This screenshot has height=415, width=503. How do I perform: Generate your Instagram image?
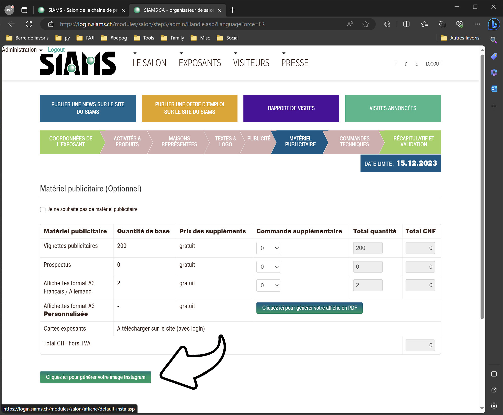coord(96,377)
